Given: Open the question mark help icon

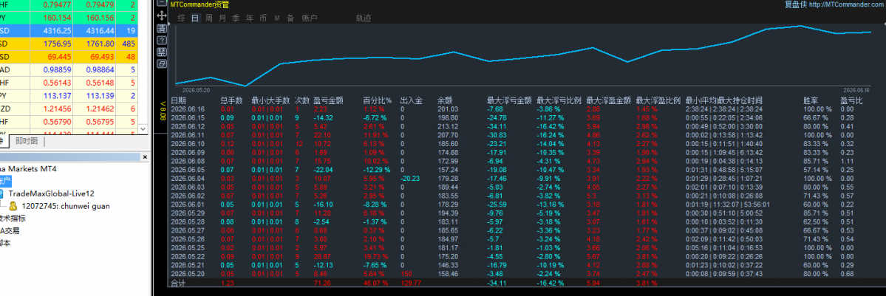Looking at the screenshot, I should click(162, 40).
